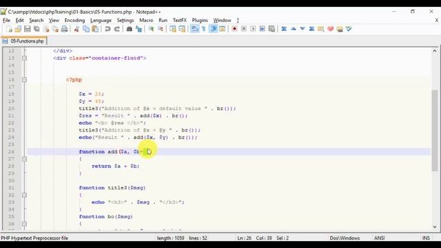Click Dos\Windows line ending in status bar
The width and height of the screenshot is (441, 248).
click(x=345, y=238)
